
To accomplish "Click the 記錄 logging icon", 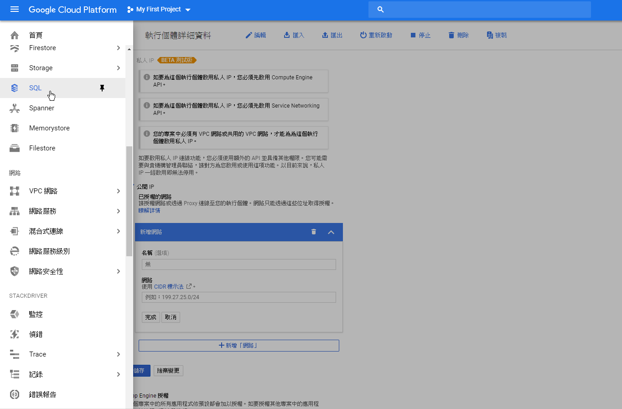I will (15, 374).
